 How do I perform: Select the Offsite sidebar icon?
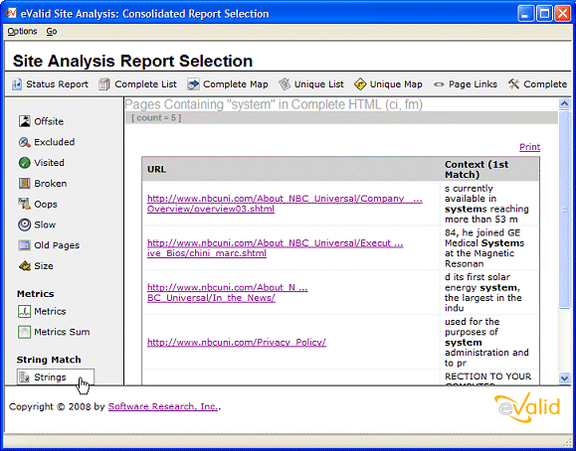25,121
